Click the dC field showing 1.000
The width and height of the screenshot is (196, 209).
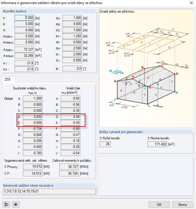[72, 30]
